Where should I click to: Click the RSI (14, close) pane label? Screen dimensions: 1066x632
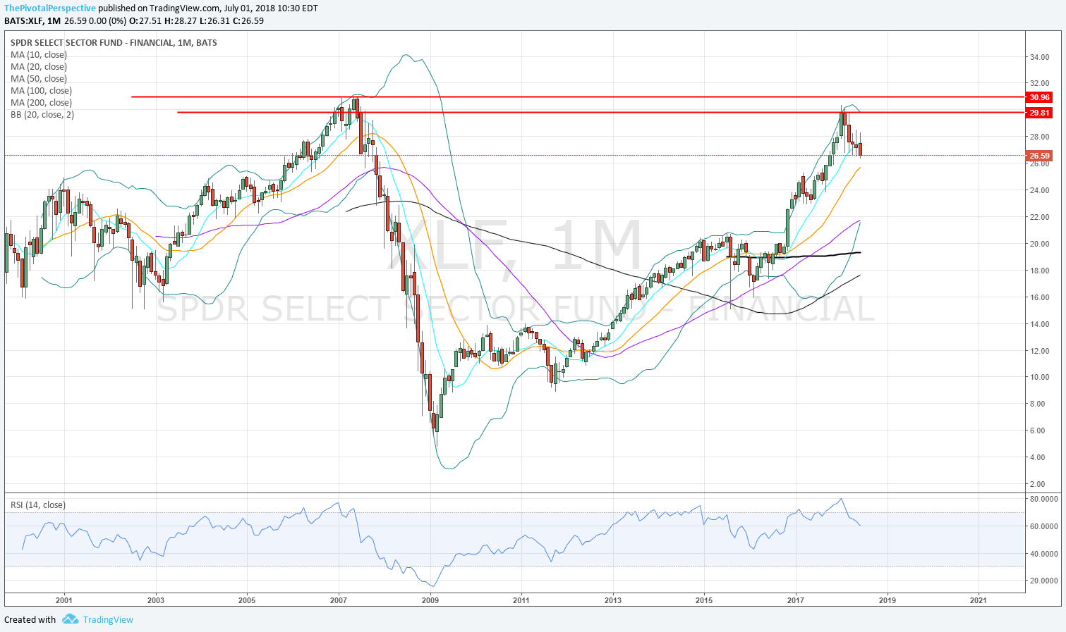38,505
